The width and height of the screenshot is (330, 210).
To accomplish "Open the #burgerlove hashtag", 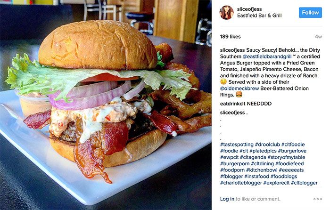I will (x=292, y=151).
